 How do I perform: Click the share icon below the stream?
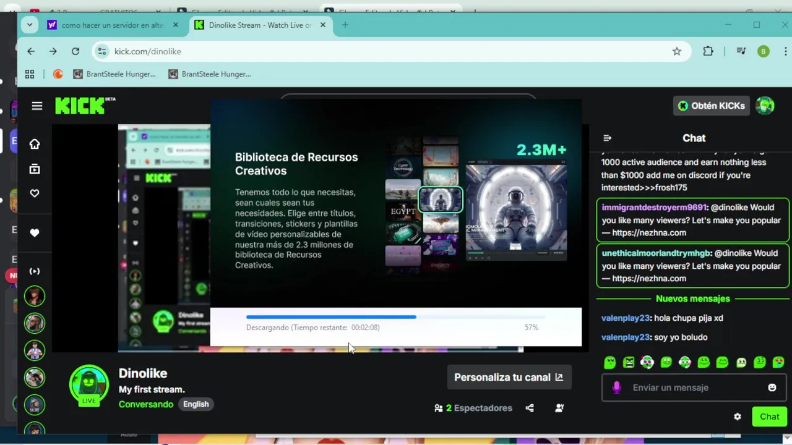tap(530, 408)
